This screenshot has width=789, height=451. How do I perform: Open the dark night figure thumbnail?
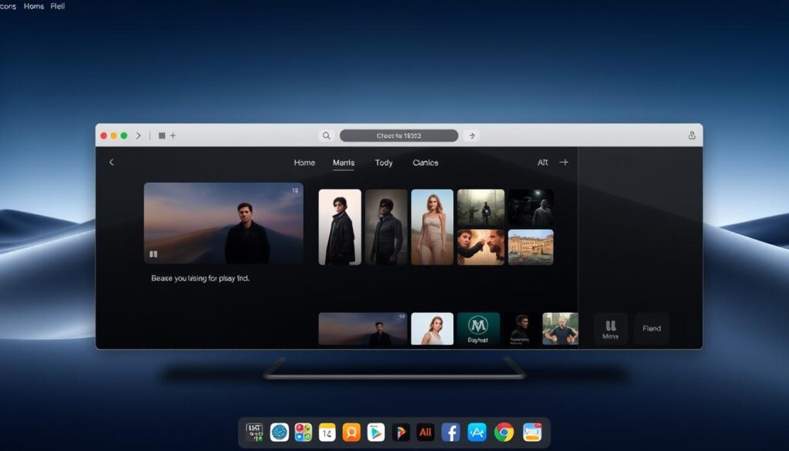click(x=531, y=207)
